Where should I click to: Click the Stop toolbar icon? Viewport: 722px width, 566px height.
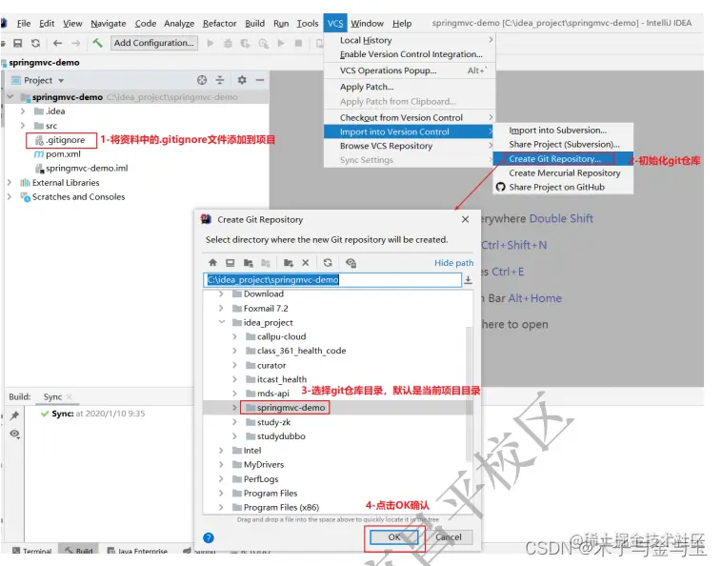(x=298, y=43)
